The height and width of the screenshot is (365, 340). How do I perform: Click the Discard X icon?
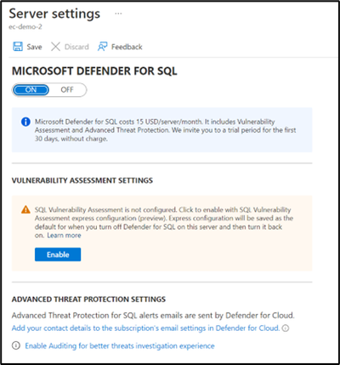pyautogui.click(x=55, y=47)
